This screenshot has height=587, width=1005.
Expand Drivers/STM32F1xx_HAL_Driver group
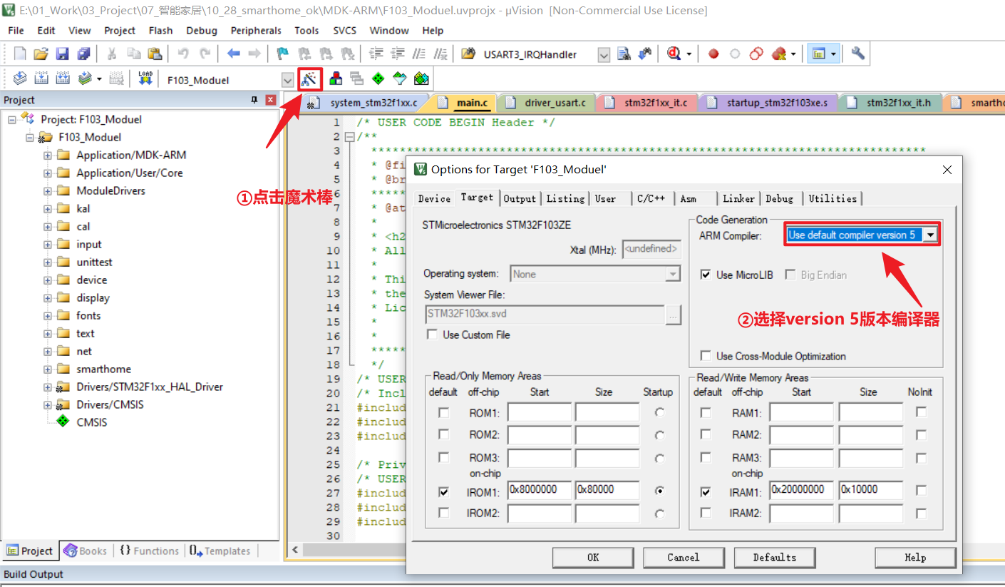(x=47, y=387)
